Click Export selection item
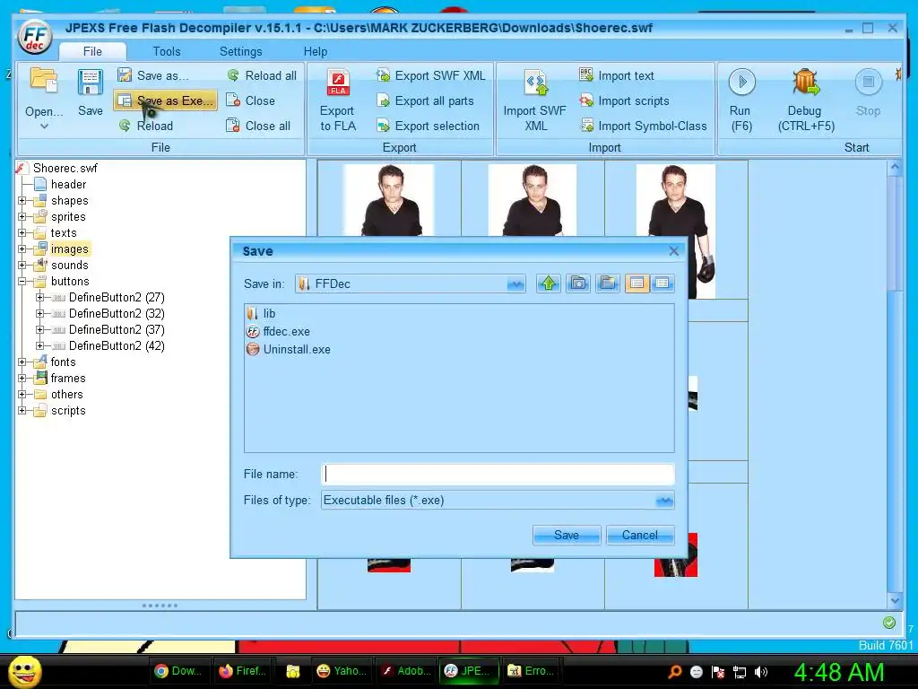Screen dimensions: 918x689 (428, 126)
